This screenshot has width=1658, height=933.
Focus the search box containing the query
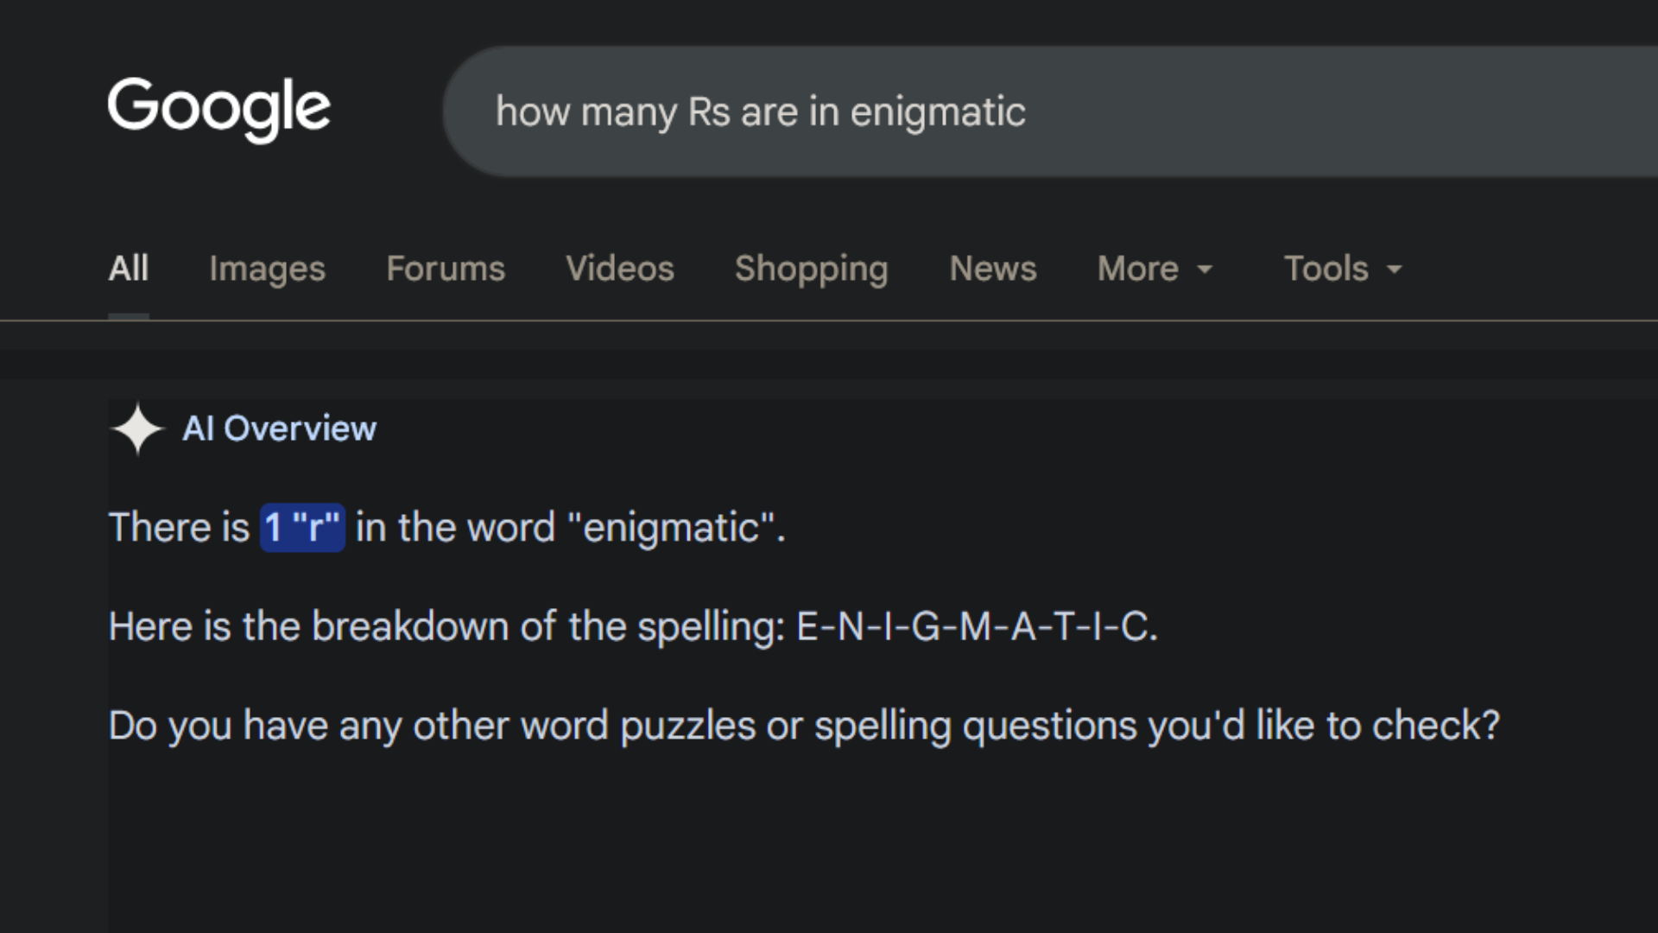(1050, 111)
